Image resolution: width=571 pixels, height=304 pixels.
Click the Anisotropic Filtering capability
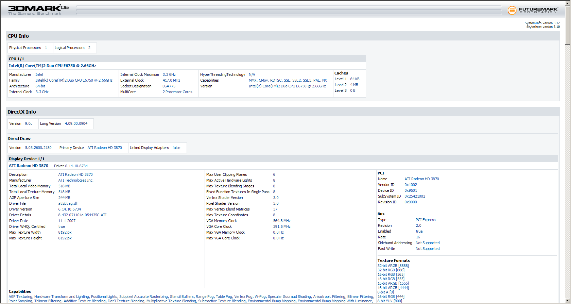point(329,297)
